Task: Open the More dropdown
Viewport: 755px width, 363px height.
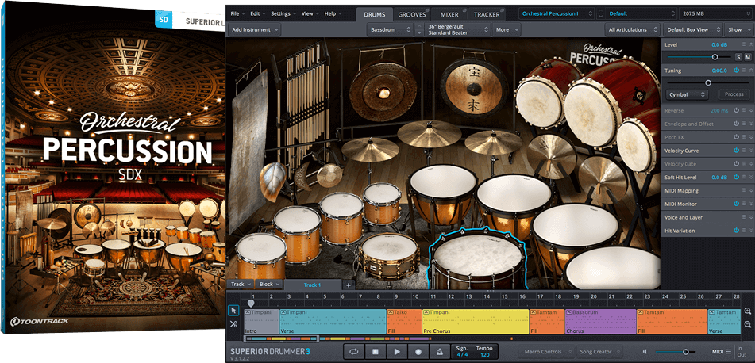Action: pos(506,29)
